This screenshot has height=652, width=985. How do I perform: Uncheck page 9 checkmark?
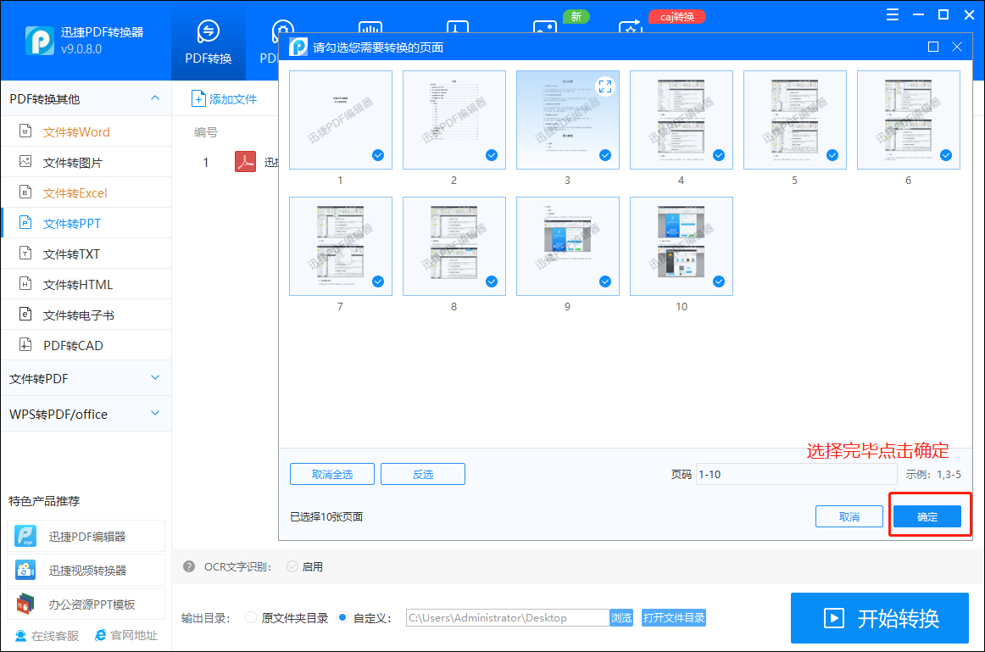pyautogui.click(x=605, y=281)
